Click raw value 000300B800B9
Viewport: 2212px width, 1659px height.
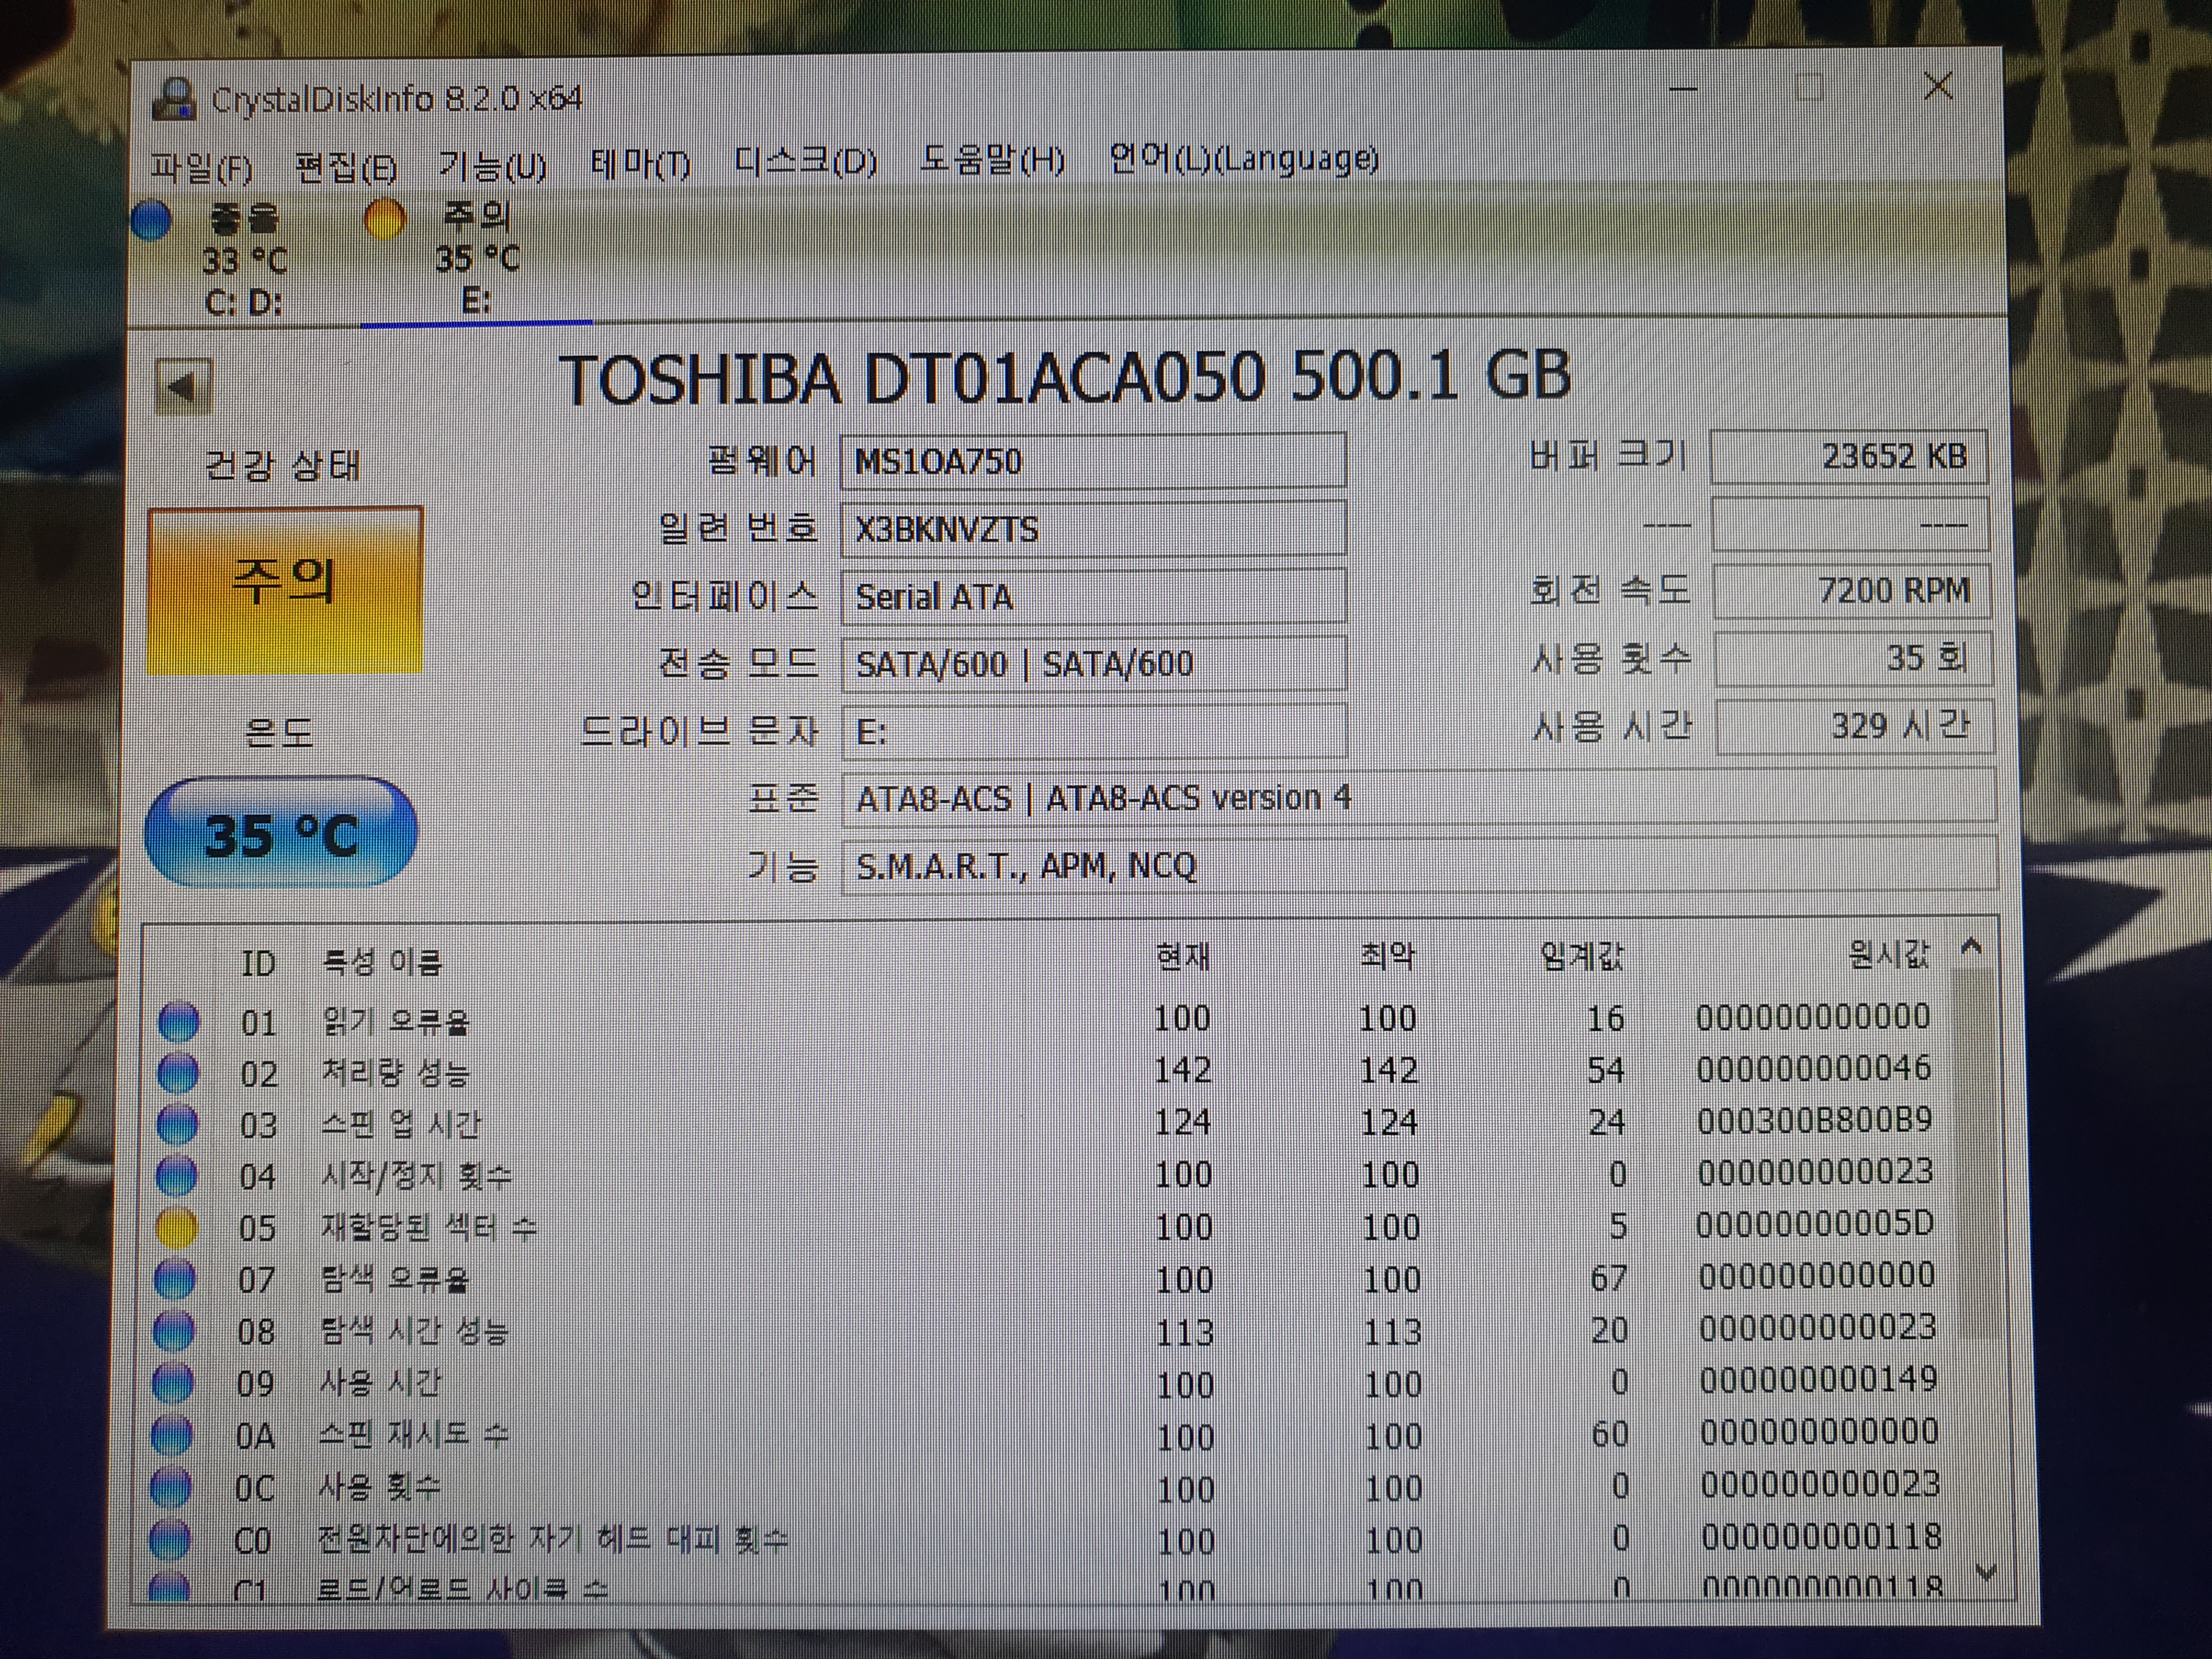coord(1814,1120)
